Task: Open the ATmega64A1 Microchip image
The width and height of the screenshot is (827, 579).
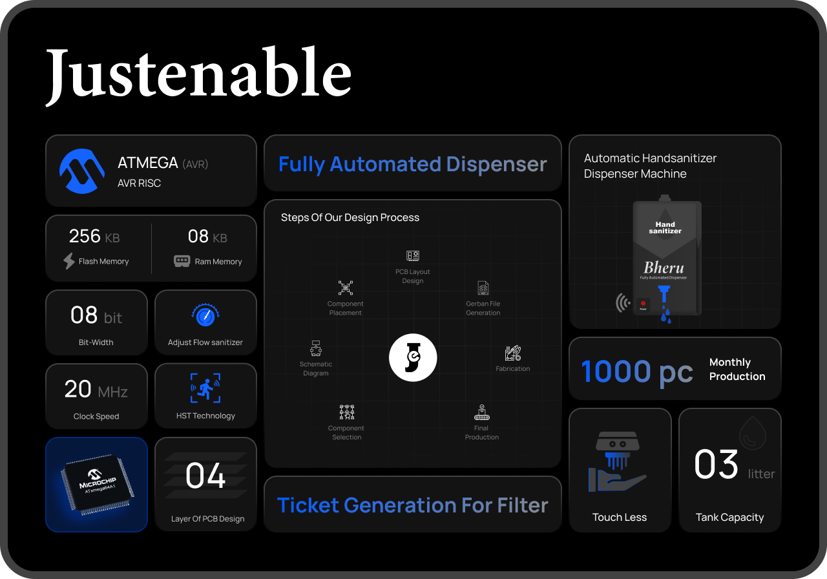Action: point(97,485)
